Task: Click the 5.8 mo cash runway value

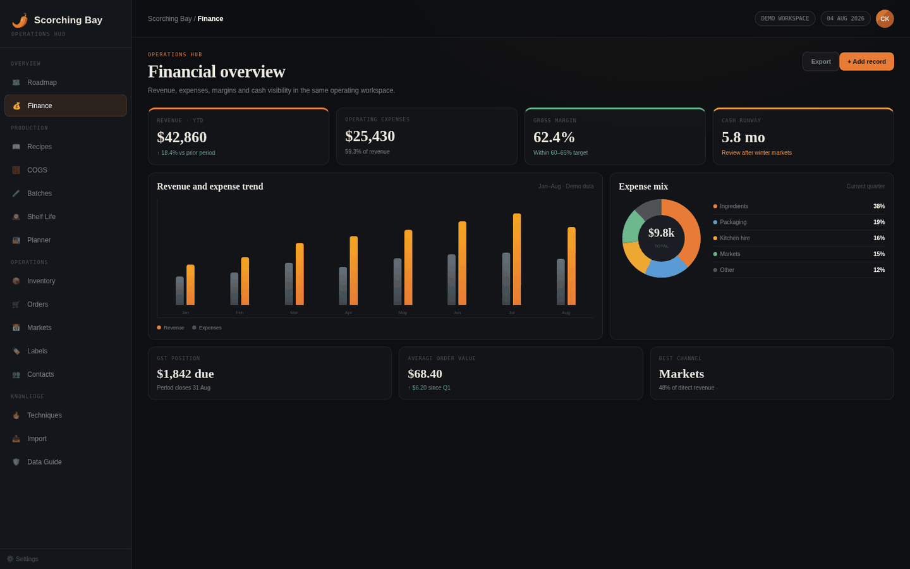Action: pyautogui.click(x=743, y=137)
